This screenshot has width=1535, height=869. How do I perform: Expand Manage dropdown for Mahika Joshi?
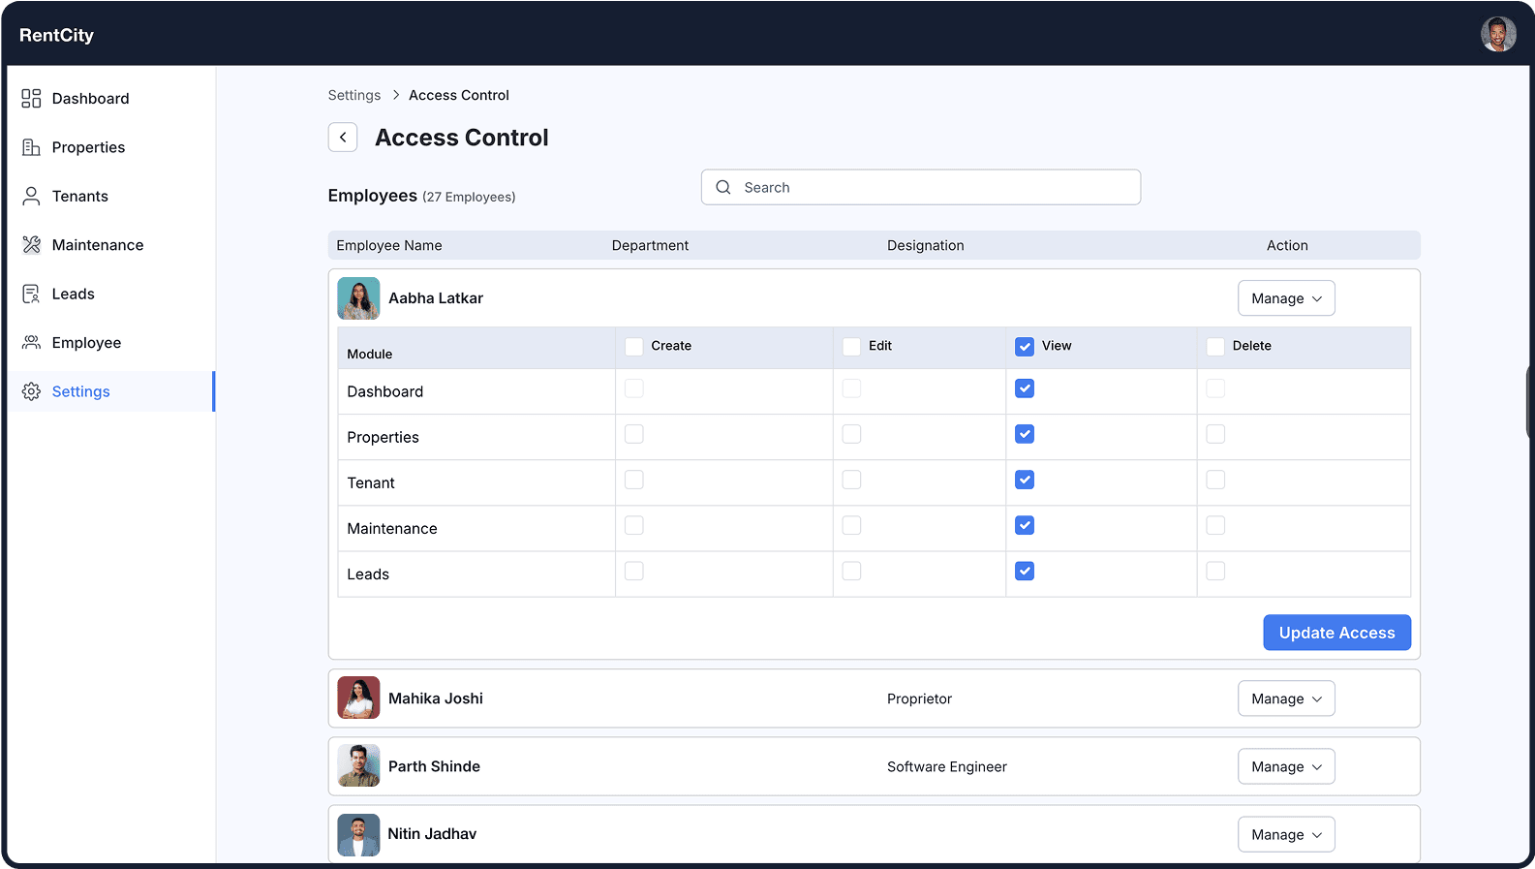coord(1285,698)
